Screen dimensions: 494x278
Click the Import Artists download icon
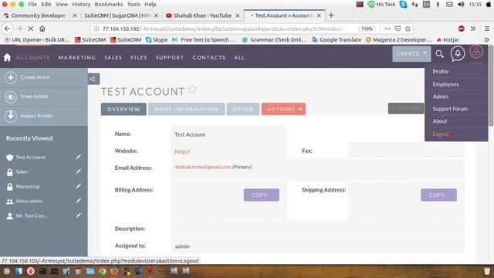(10, 116)
